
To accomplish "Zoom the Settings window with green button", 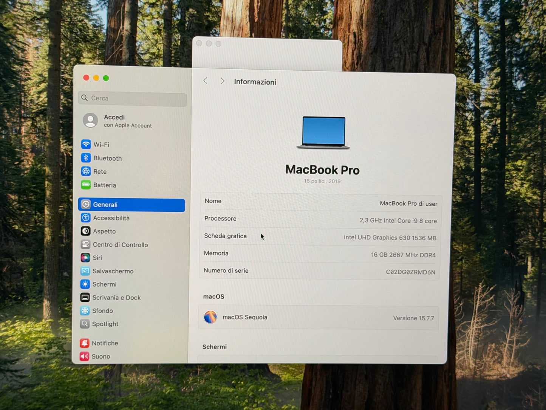I will tap(106, 78).
